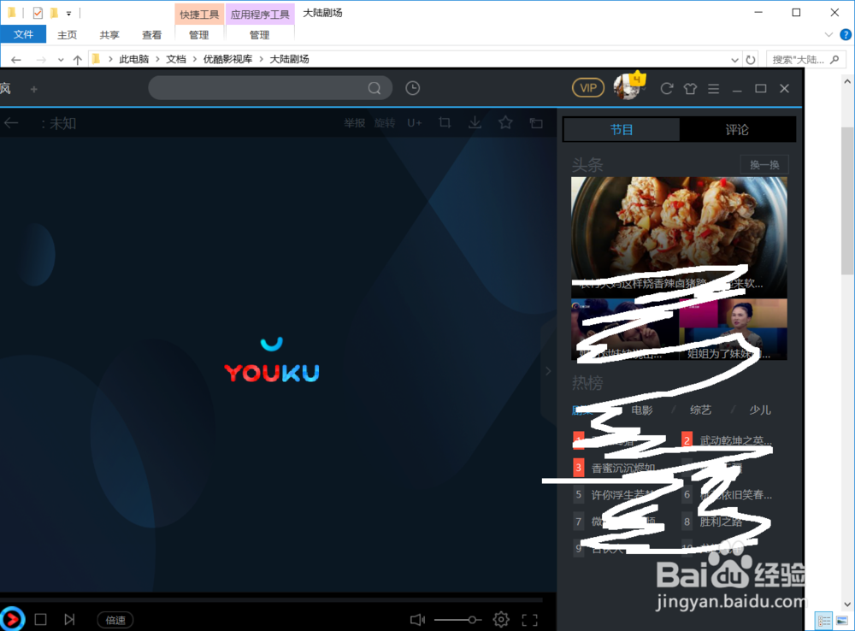
Task: Open the skin shirt icon
Action: (690, 88)
